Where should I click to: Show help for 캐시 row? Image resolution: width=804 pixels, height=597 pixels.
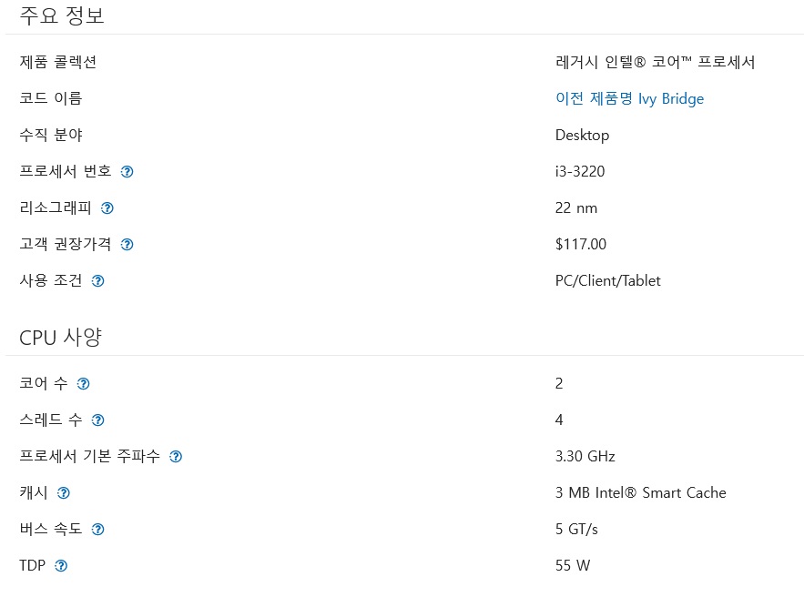[x=64, y=492]
